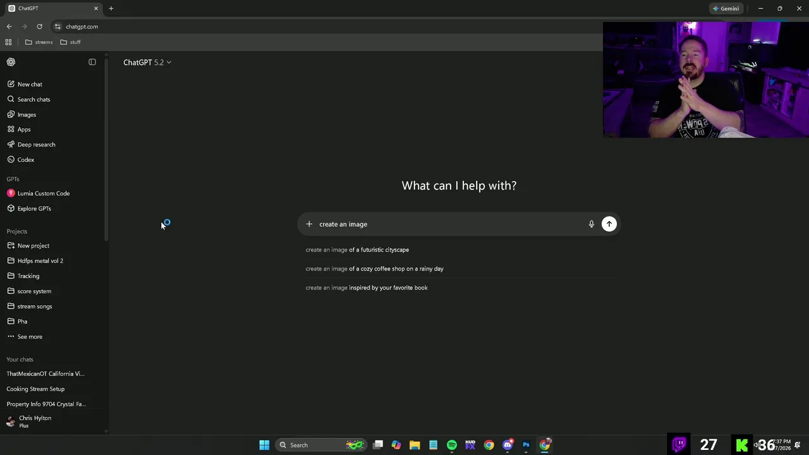Click the ChatGPT logo in the sidebar
This screenshot has height=455, width=809.
click(11, 62)
